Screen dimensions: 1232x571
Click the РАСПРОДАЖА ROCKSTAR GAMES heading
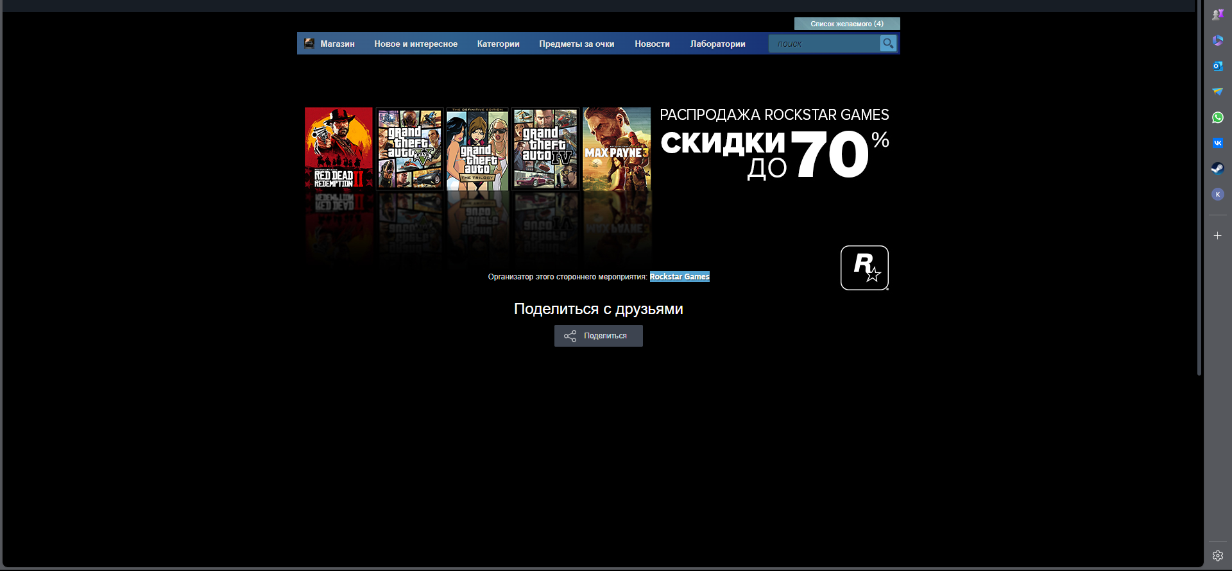(774, 115)
